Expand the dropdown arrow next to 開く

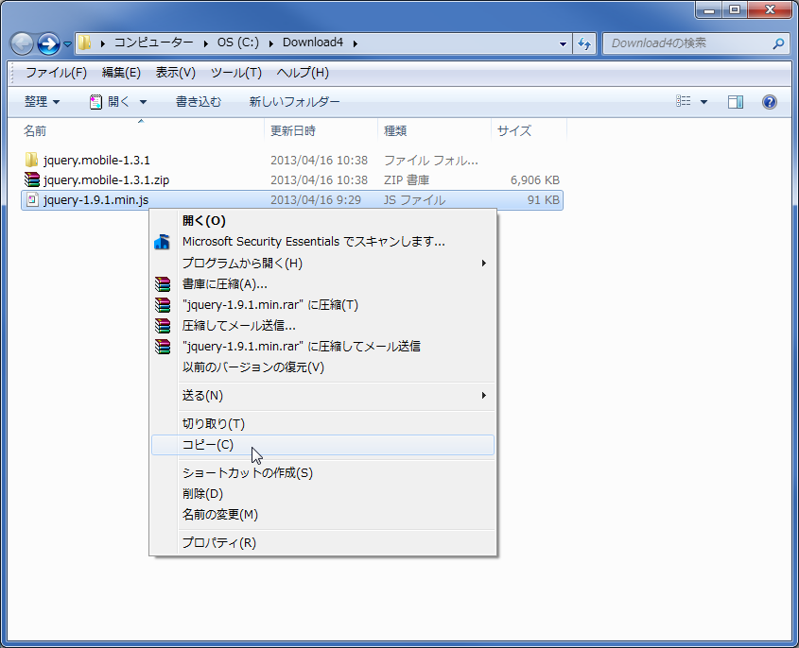[x=143, y=102]
